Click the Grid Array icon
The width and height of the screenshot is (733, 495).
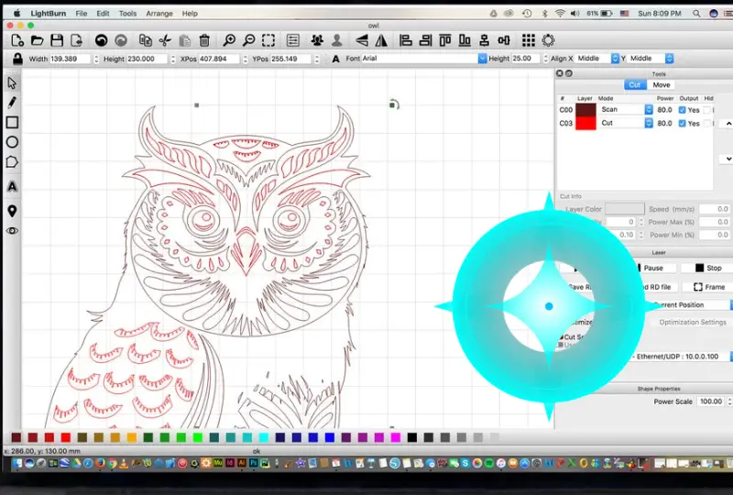tap(529, 40)
